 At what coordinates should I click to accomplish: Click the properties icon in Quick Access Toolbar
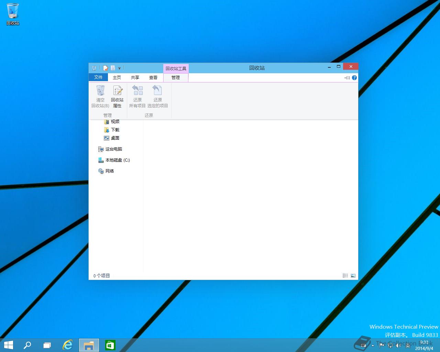tap(106, 68)
